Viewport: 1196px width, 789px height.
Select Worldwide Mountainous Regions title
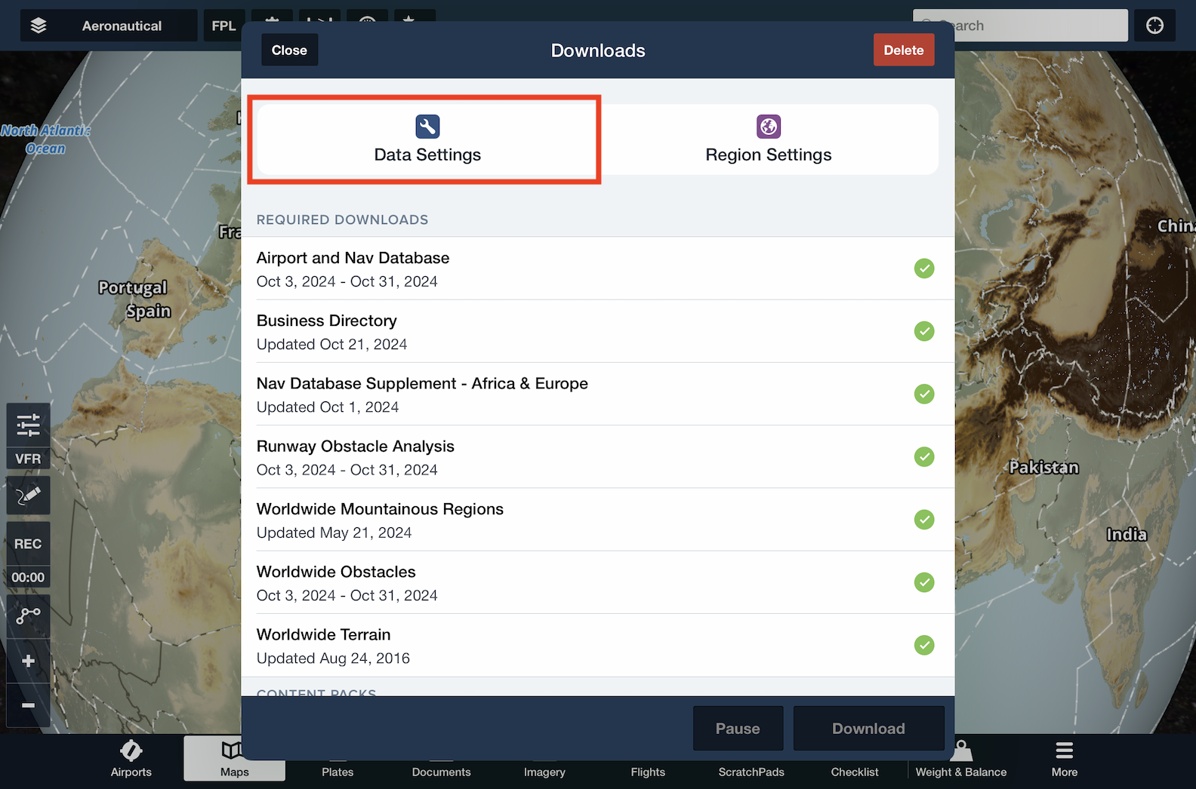(380, 509)
